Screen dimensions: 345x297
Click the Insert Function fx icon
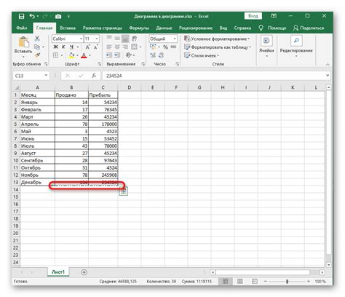coord(94,76)
